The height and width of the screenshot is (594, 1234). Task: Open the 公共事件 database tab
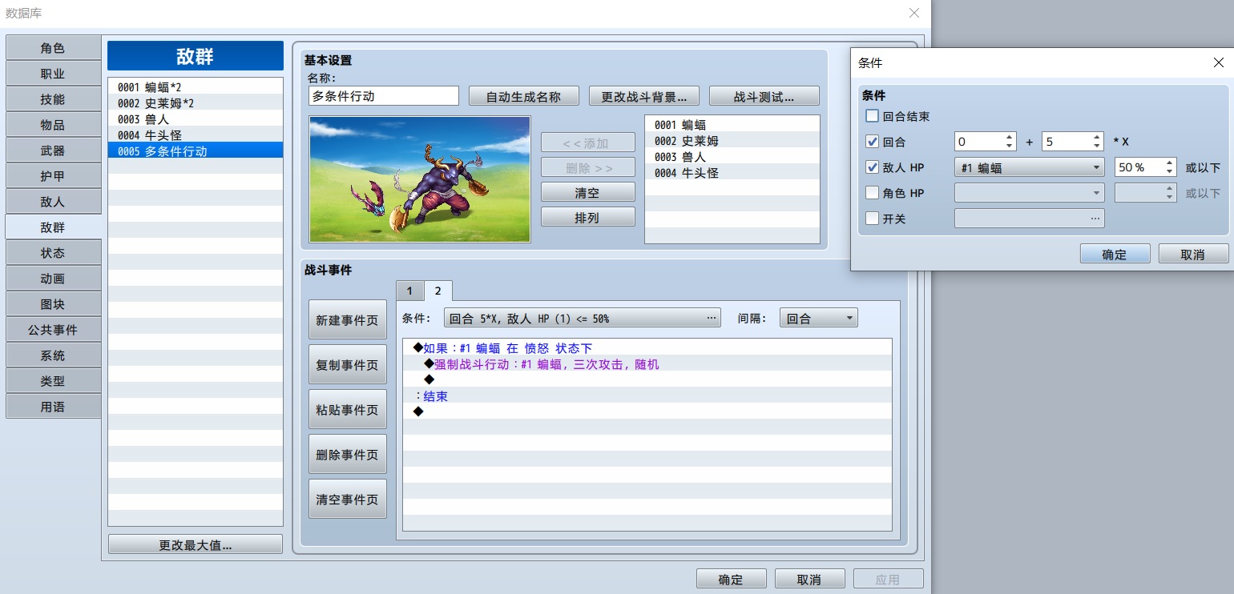coord(53,330)
